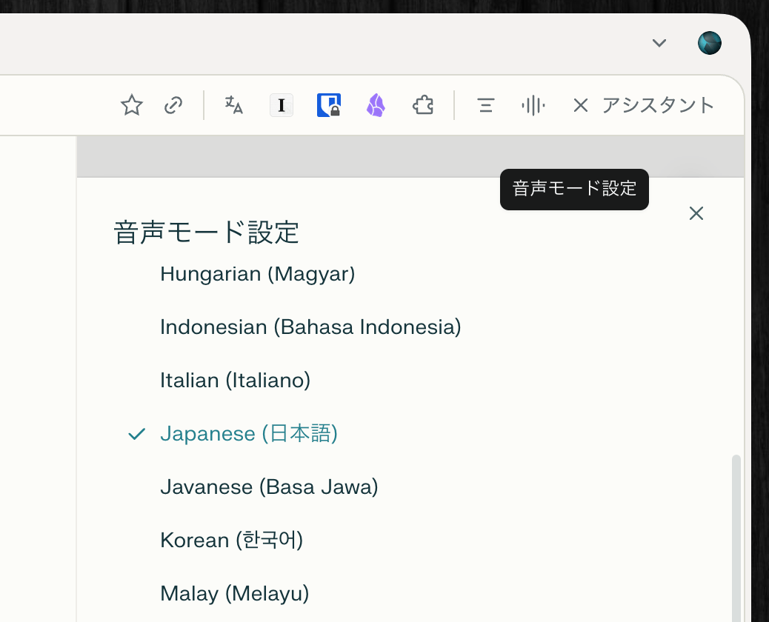Choose Indonesian (Bahasa Indonesia) option
The width and height of the screenshot is (769, 622).
(x=310, y=327)
